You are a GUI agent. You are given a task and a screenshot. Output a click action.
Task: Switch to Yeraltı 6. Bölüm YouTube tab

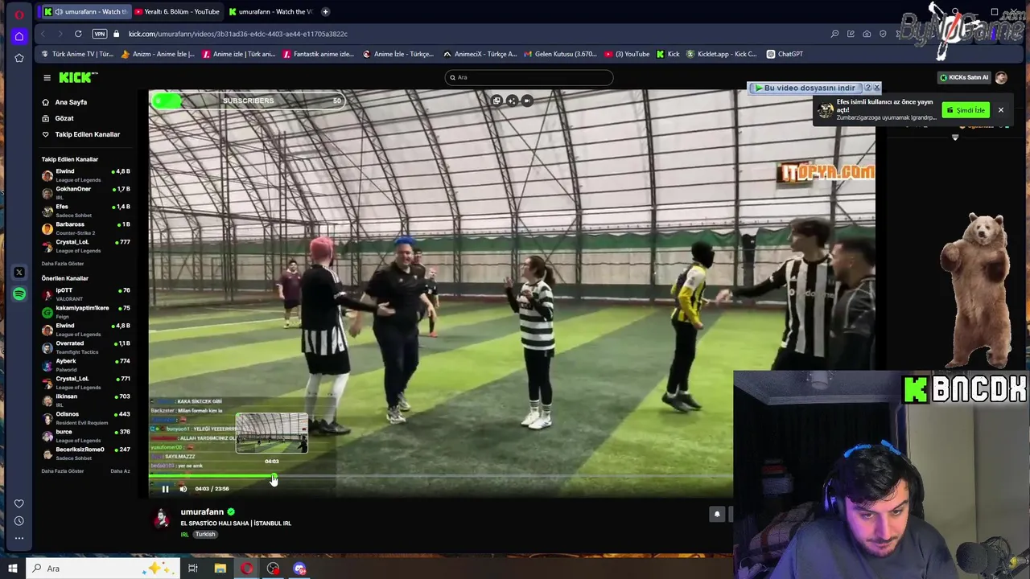click(x=177, y=11)
